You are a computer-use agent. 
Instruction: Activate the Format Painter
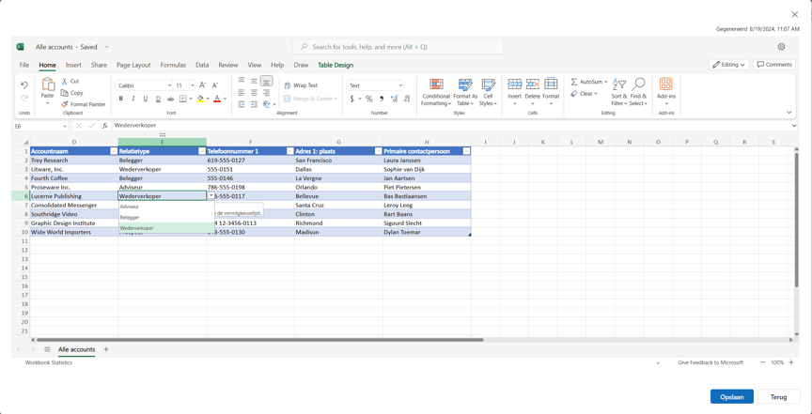[x=83, y=104]
